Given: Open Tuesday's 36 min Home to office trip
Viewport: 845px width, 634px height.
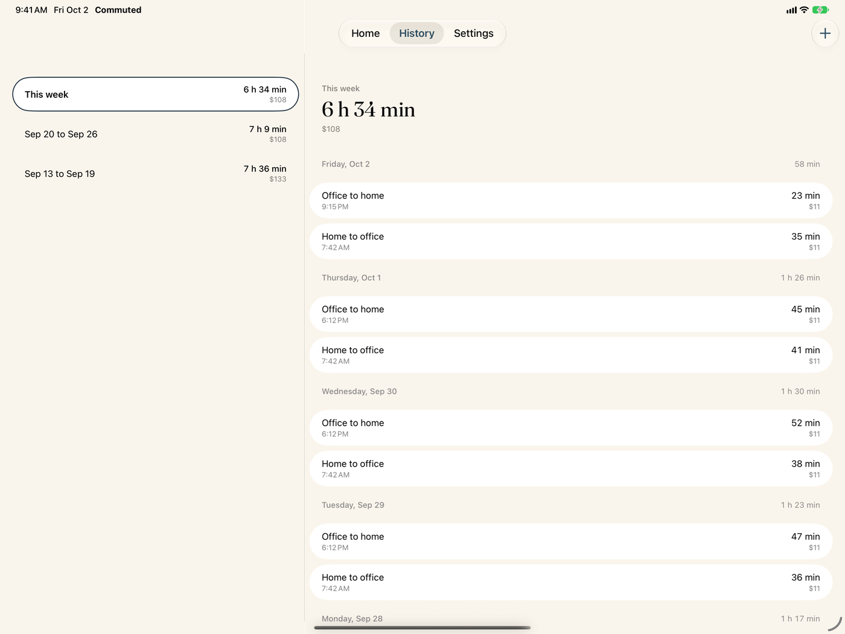Looking at the screenshot, I should [x=571, y=583].
